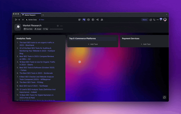Go back with the left arrow
Viewport: 181px width, 114px height.
[x=20, y=20]
